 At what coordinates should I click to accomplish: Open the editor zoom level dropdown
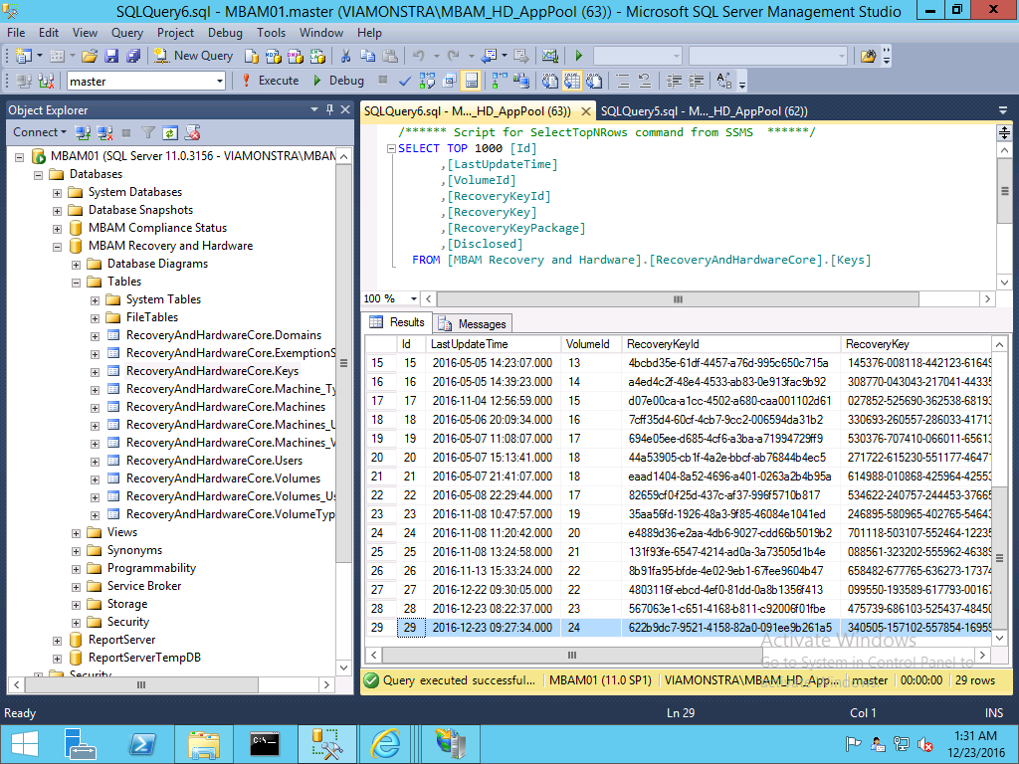413,298
